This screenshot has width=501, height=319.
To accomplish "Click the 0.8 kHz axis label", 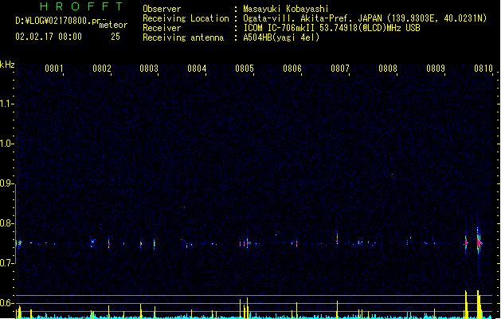I will (6, 223).
